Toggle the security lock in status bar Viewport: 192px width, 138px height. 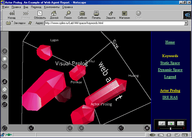point(3,135)
